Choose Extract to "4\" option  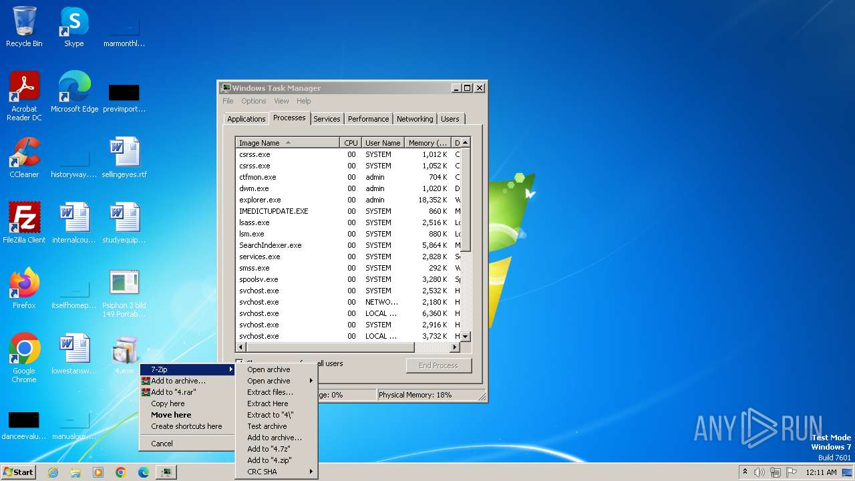click(277, 415)
